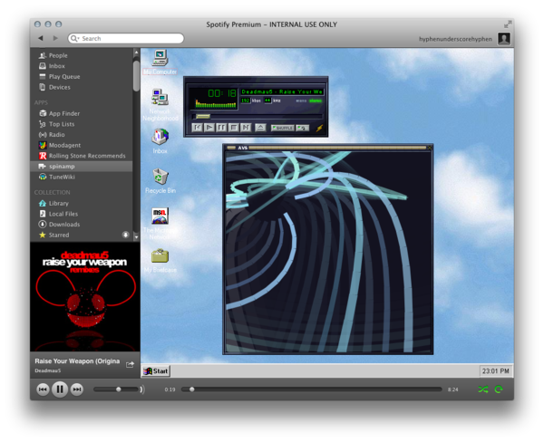This screenshot has height=442, width=544.
Task: Click the MSN Microsoft Network icon
Action: pyautogui.click(x=160, y=224)
